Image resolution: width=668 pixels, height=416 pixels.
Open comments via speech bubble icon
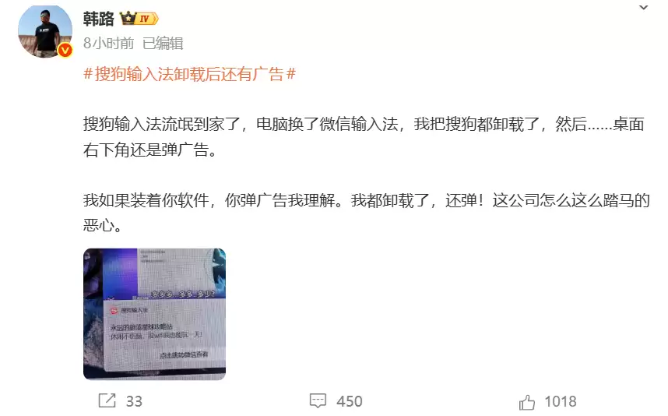click(x=318, y=400)
